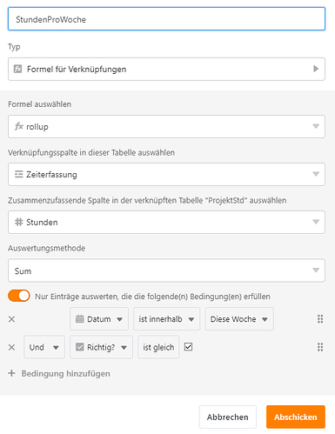Remove the Richtig? filter condition
Screen dimensions: 335x434
11,347
